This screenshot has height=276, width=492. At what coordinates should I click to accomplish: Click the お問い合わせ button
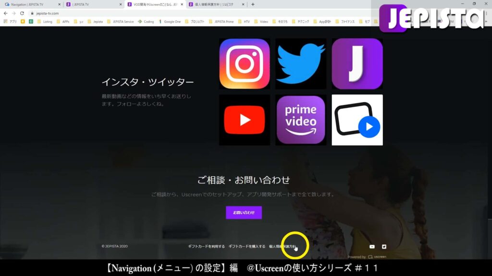point(244,212)
